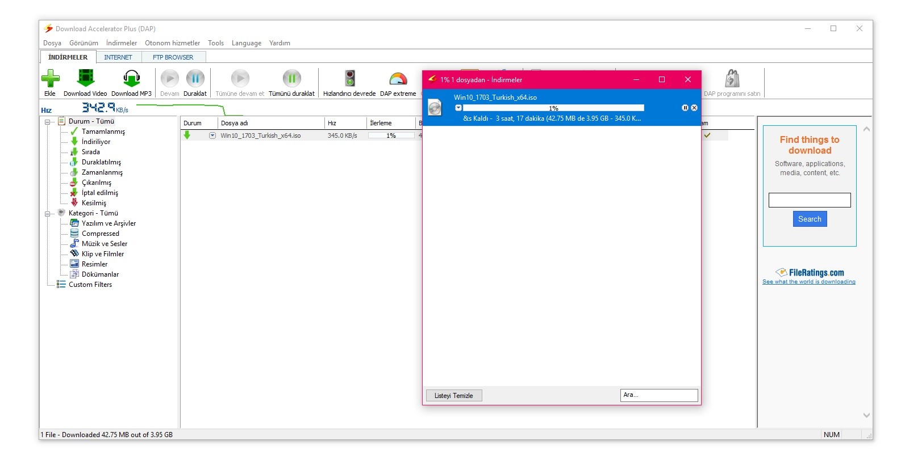Select İptal edilmiş filter

tap(99, 193)
